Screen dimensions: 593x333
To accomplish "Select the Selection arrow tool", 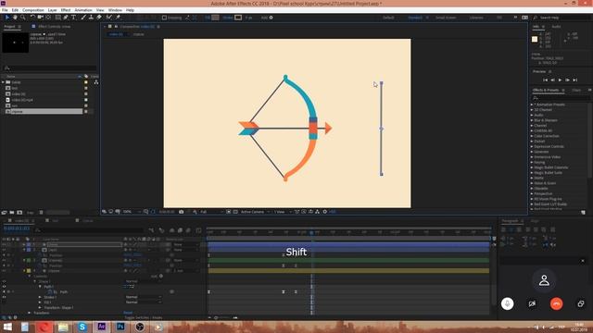I will point(6,18).
